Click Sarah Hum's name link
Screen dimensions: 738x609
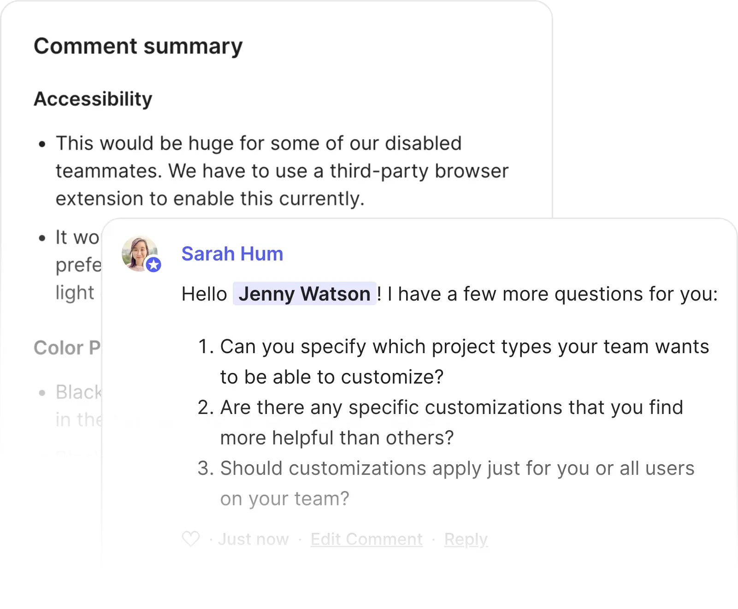(232, 253)
